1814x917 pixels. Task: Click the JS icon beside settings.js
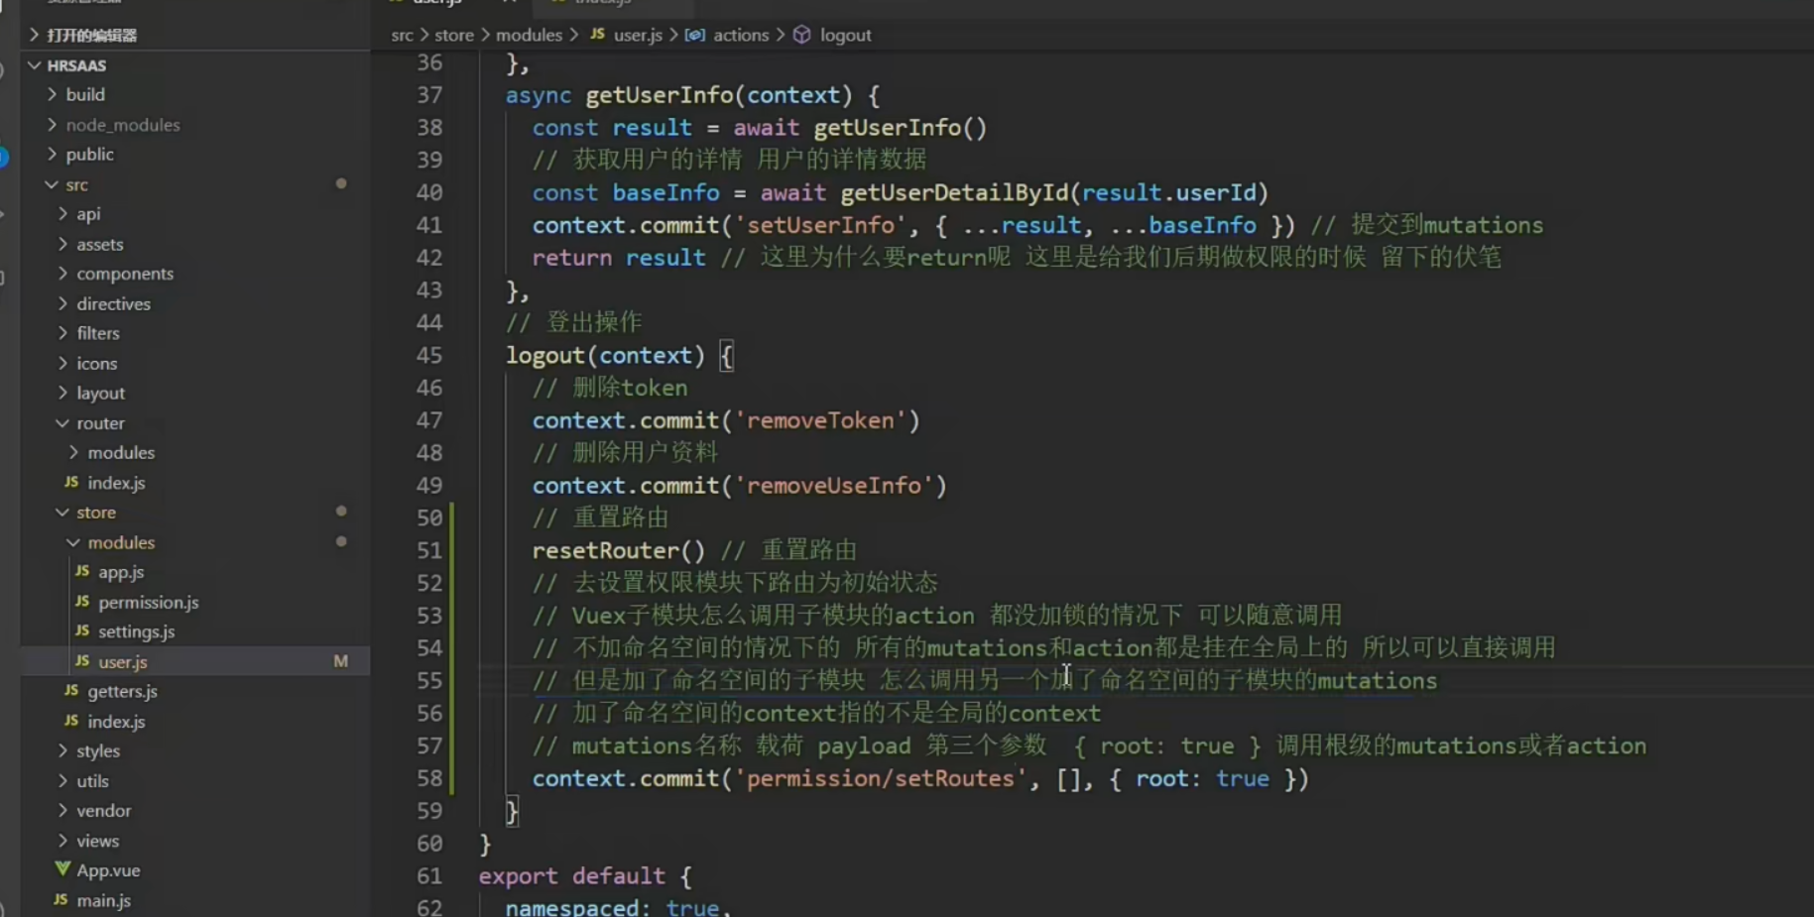coord(82,630)
